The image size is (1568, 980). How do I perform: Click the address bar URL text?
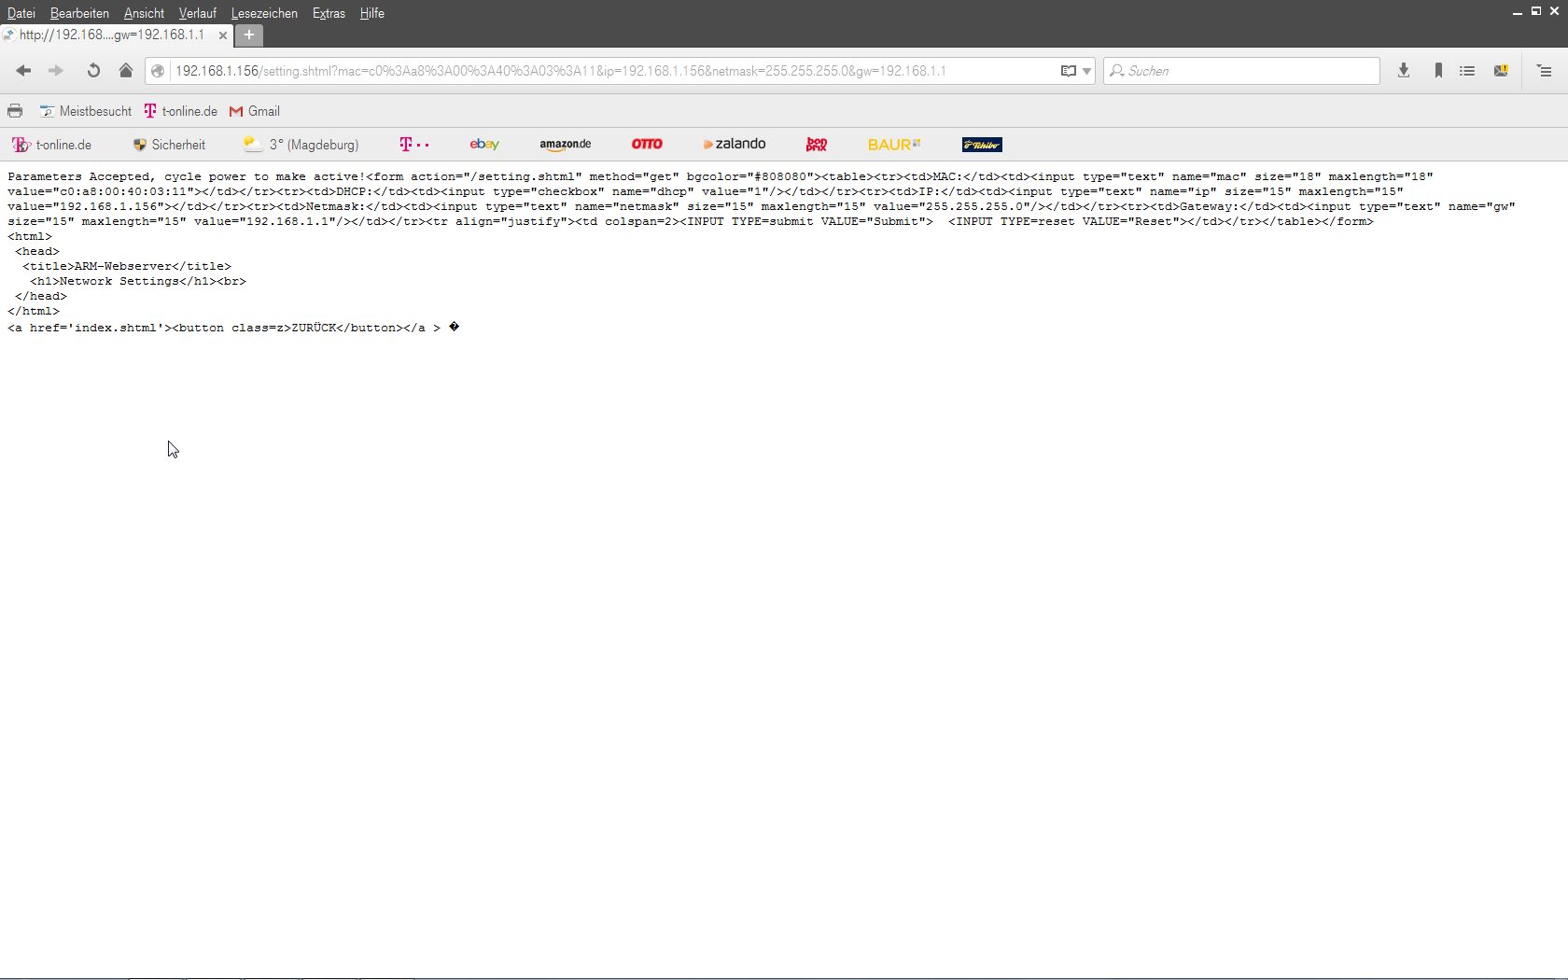pos(560,71)
